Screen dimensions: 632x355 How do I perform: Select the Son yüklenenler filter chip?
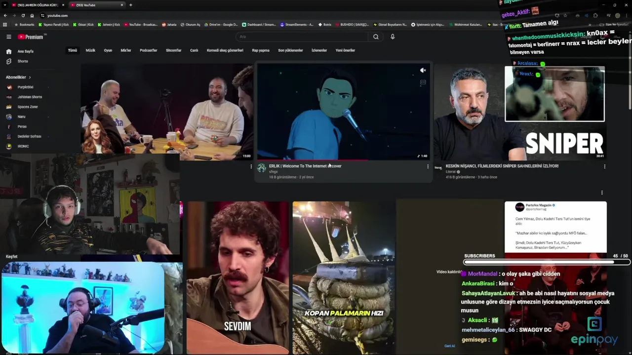tap(290, 50)
